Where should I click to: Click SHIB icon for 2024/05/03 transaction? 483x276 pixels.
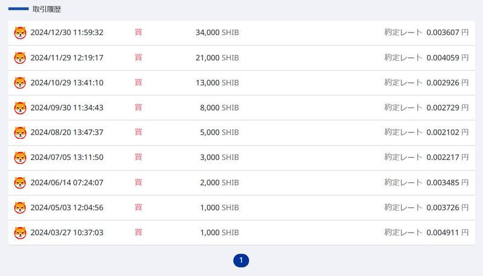pos(21,208)
